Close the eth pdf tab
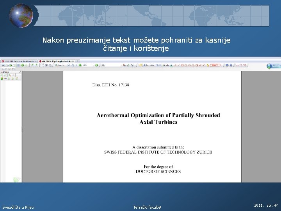 pos(73,61)
